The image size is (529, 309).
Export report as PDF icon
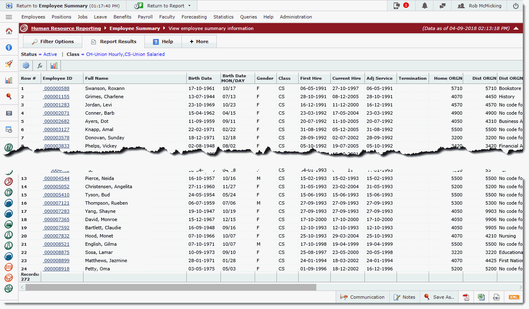(x=466, y=297)
